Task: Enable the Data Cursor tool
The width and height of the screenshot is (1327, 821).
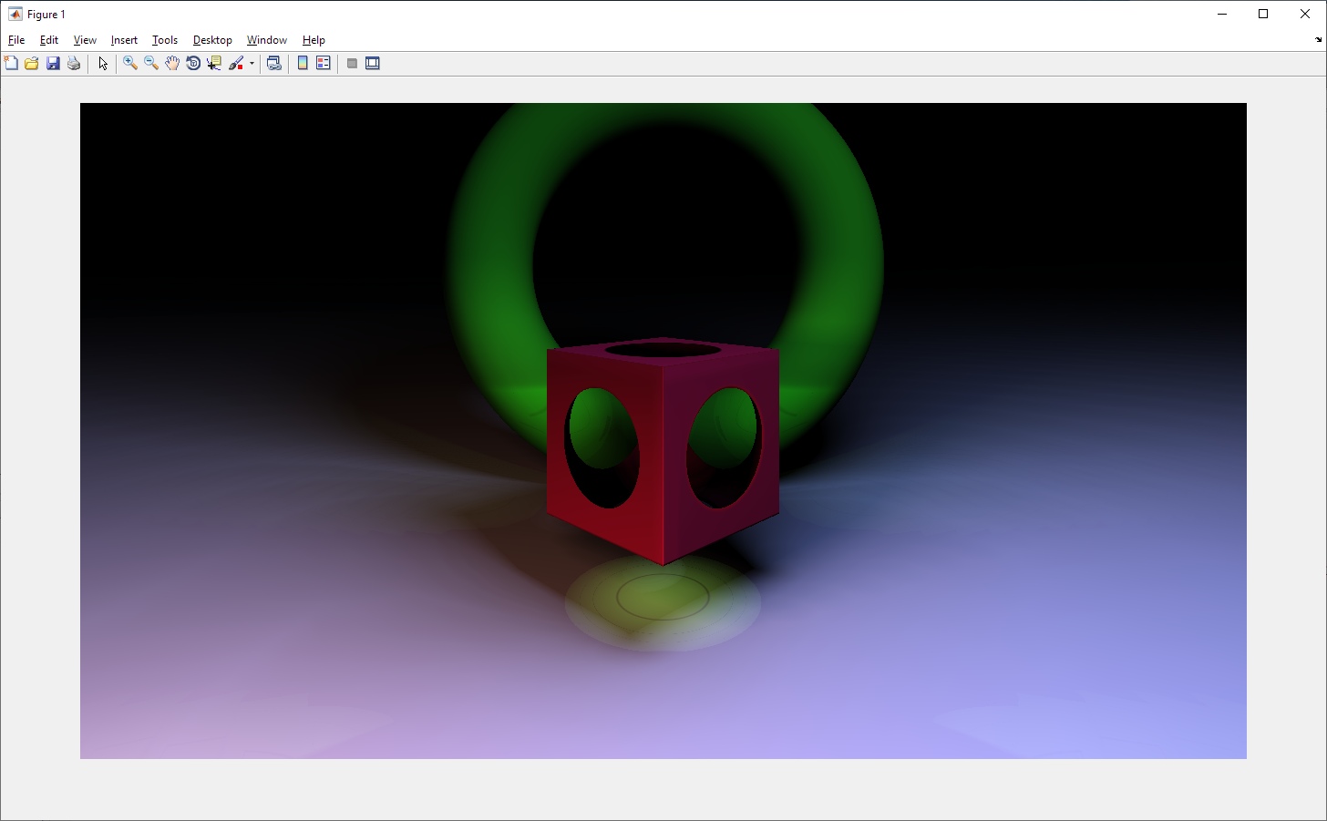Action: [214, 63]
